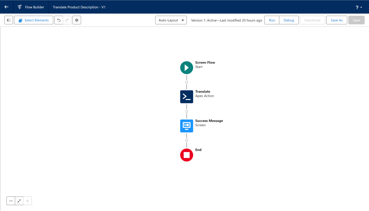Undo the last canvas change

(x=59, y=20)
